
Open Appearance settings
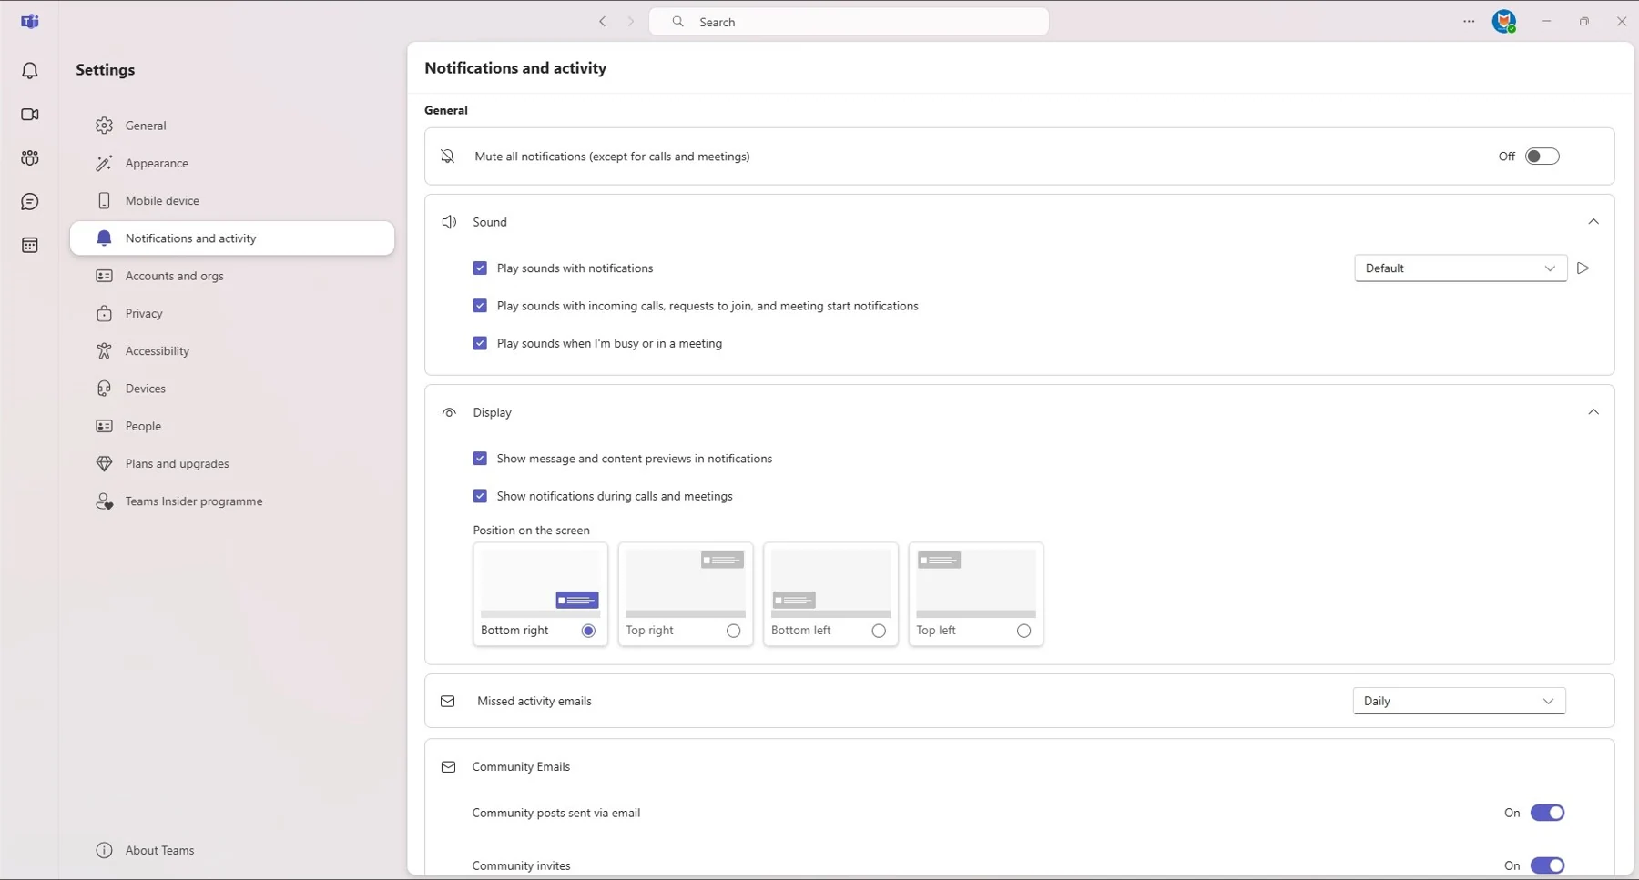pos(232,163)
